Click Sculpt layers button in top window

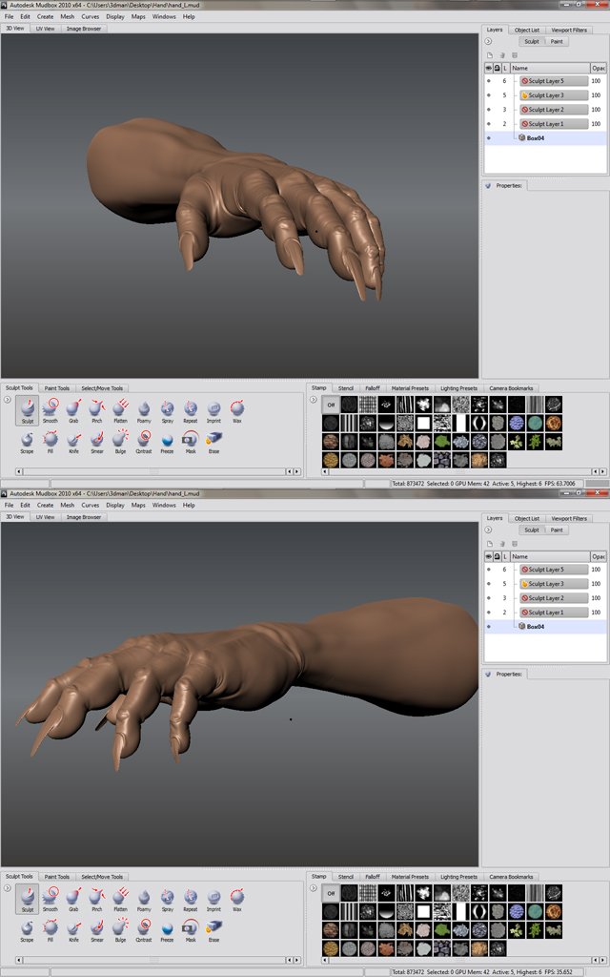[x=532, y=42]
